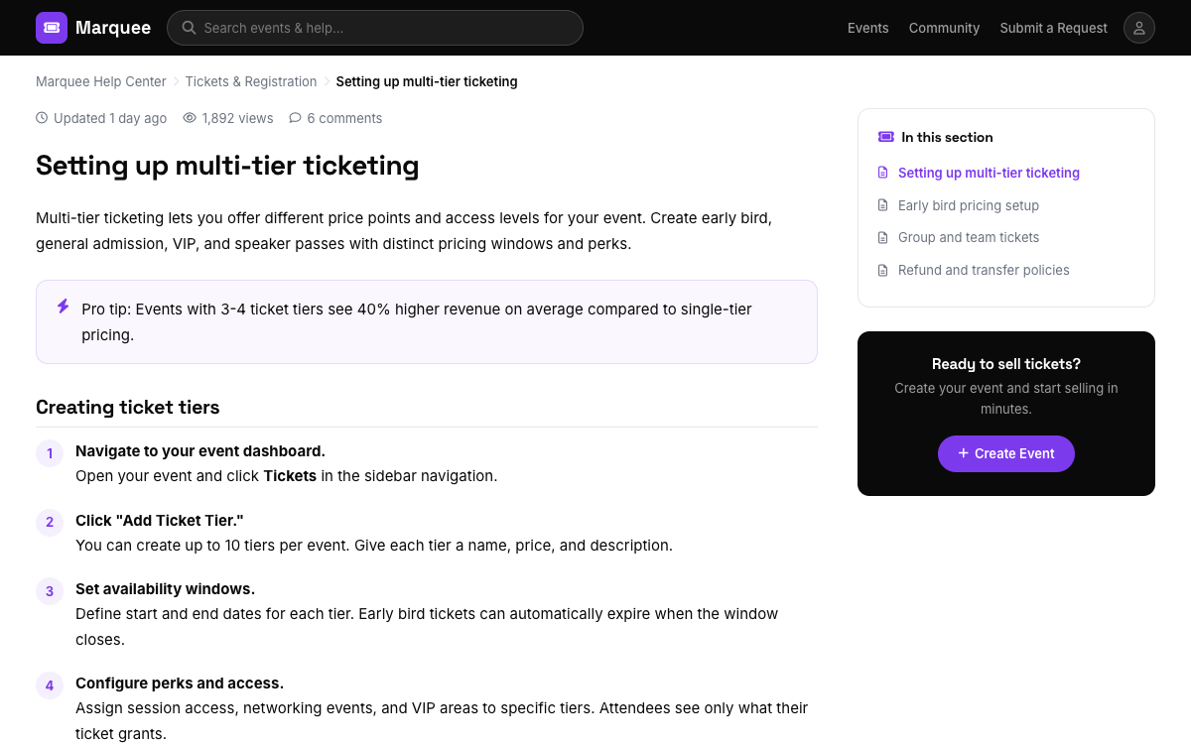The height and width of the screenshot is (744, 1191).
Task: Click the clock icon beside Updated
Action: coord(42,118)
